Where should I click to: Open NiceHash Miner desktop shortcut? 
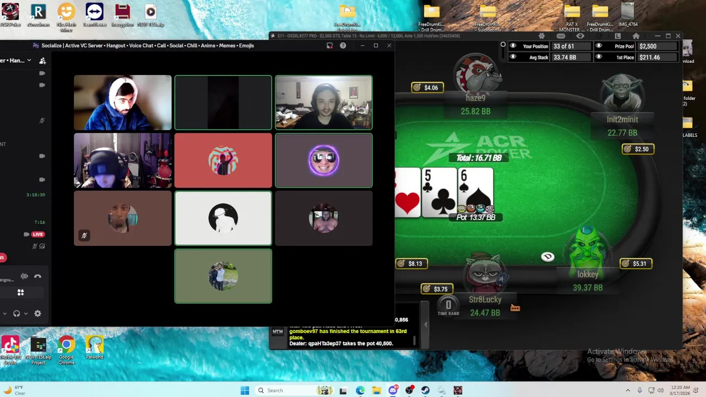point(66,17)
